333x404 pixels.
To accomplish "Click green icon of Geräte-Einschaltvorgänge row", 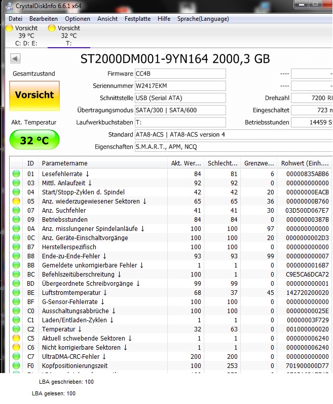I will [x=16, y=238].
